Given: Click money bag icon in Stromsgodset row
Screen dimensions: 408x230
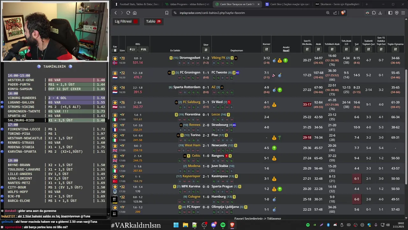Looking at the screenshot, I should click(x=280, y=60).
